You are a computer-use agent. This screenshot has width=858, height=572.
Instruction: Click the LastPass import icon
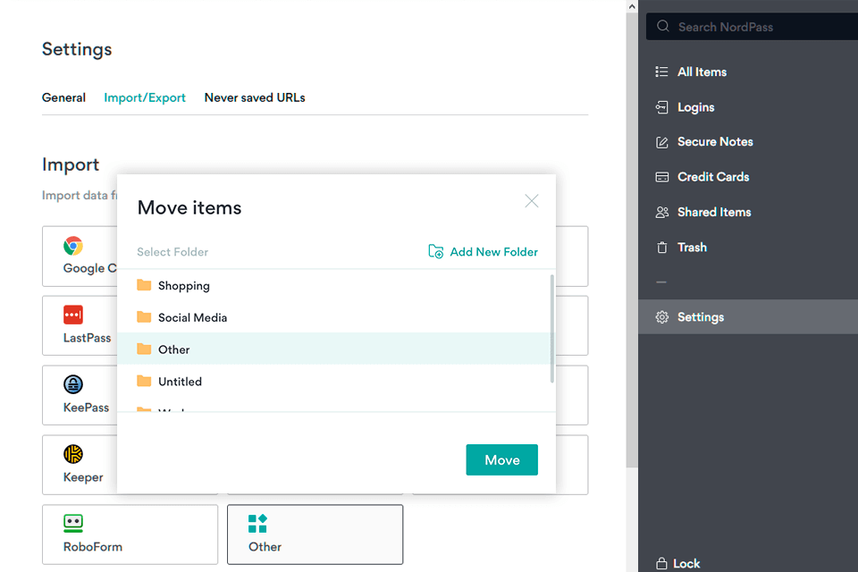point(73,315)
